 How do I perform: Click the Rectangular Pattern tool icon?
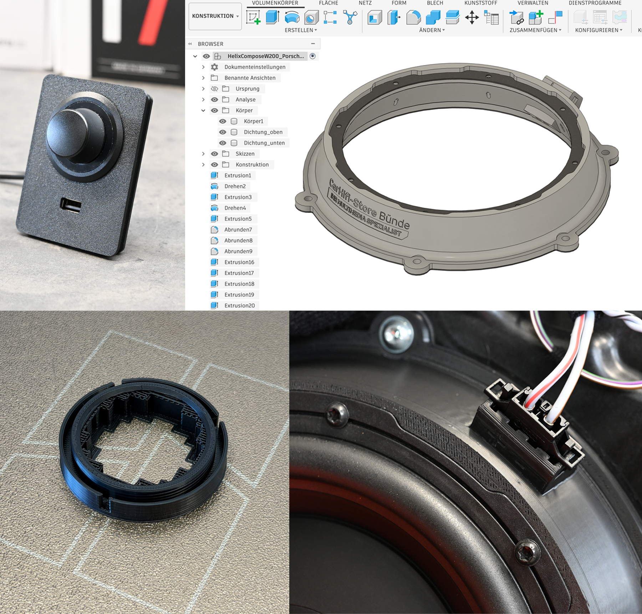(330, 17)
